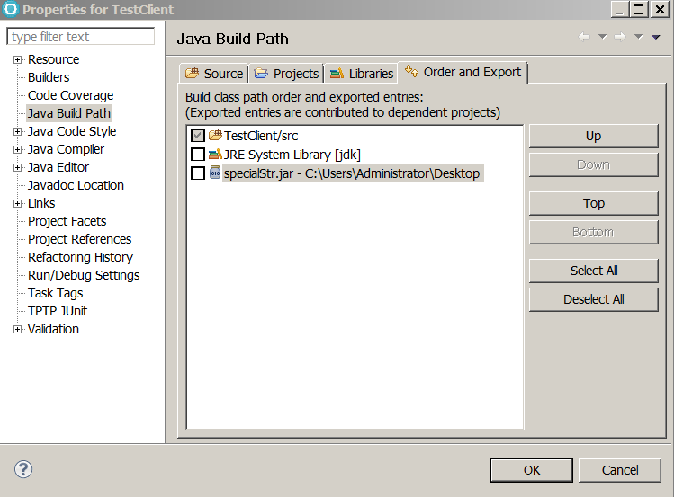The width and height of the screenshot is (674, 497).
Task: Click the type filter text field
Action: [81, 37]
